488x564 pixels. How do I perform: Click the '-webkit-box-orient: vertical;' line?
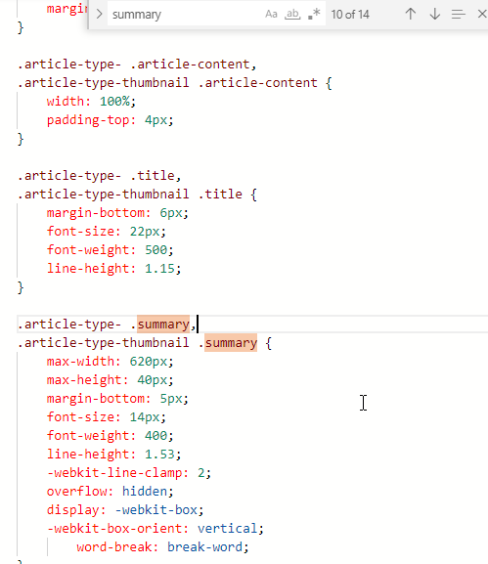click(x=155, y=529)
